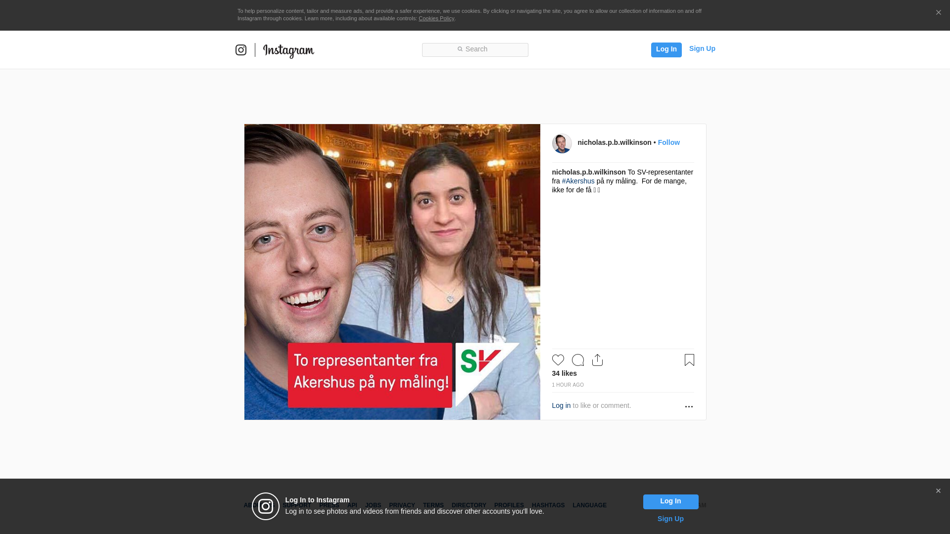The image size is (950, 534).
Task: Open nicholas.p.b.wilkinson profile avatar
Action: [562, 143]
